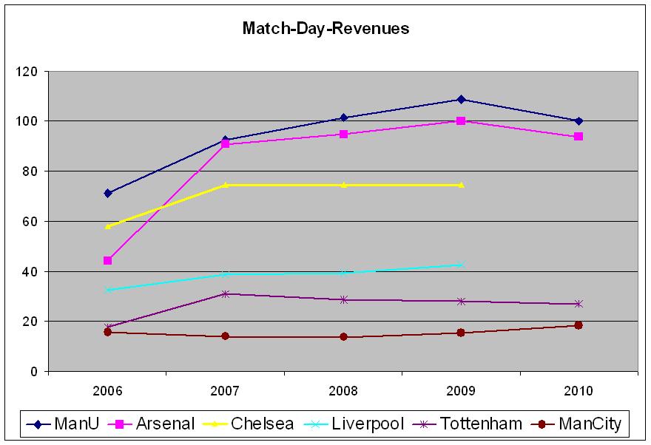This screenshot has height=445, width=651.
Task: Click the ManCity dark red circle legend marker
Action: [x=542, y=424]
